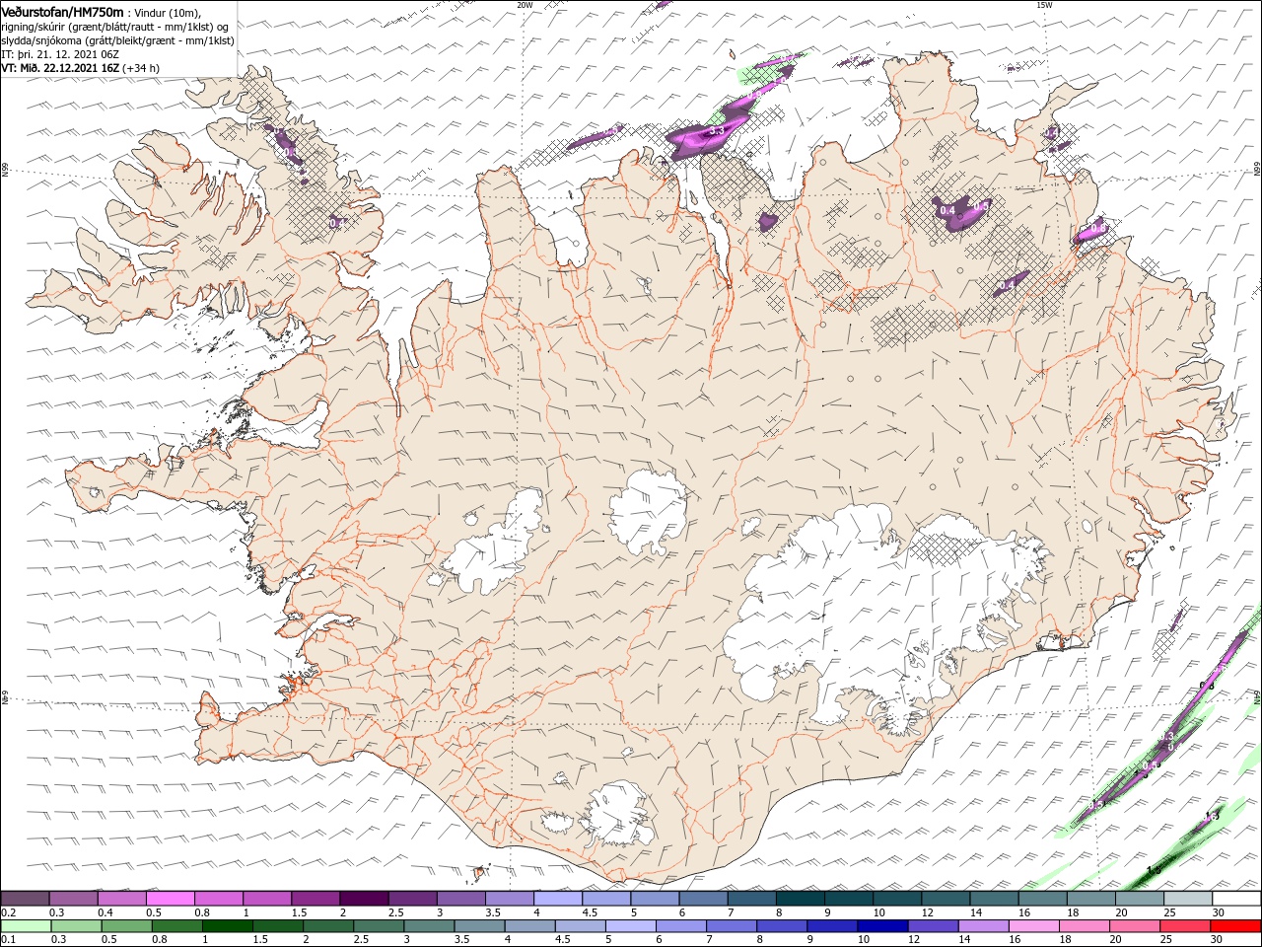Click the '(+34 h)' forecast offset text
This screenshot has height=947, width=1262.
pos(142,68)
